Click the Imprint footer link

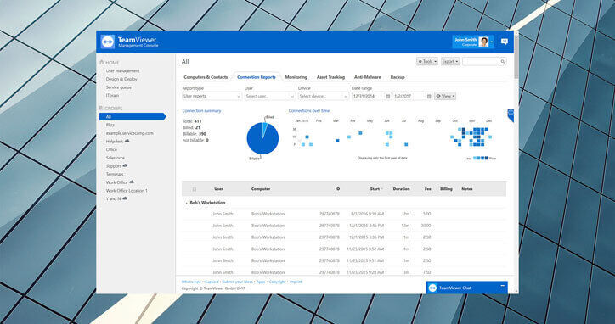coord(296,282)
